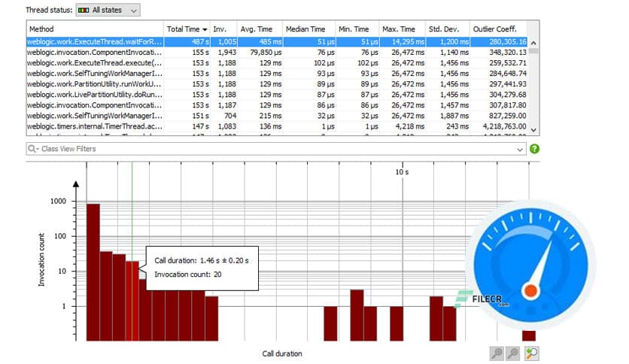Sort by the Median Time column header
This screenshot has height=364, width=629.
309,29
